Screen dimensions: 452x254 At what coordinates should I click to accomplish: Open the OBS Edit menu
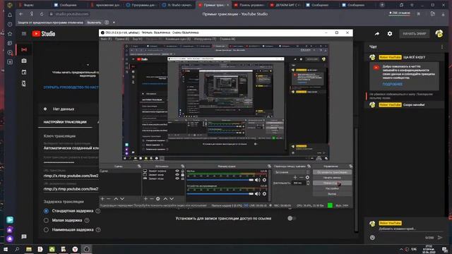pos(122,39)
